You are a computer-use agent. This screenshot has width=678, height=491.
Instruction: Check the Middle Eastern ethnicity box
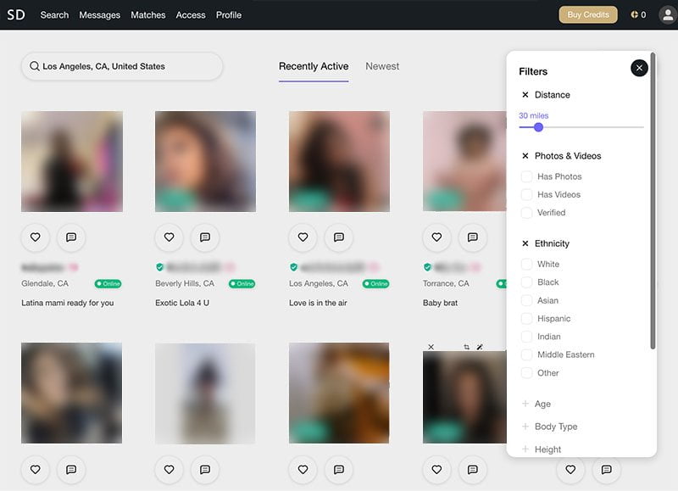click(526, 354)
